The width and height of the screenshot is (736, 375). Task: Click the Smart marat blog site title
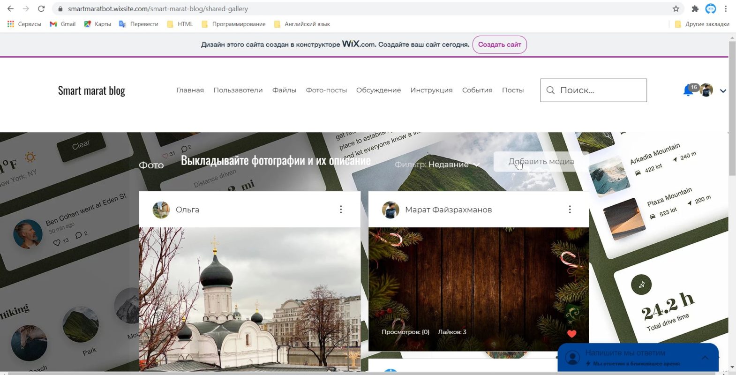(x=91, y=90)
